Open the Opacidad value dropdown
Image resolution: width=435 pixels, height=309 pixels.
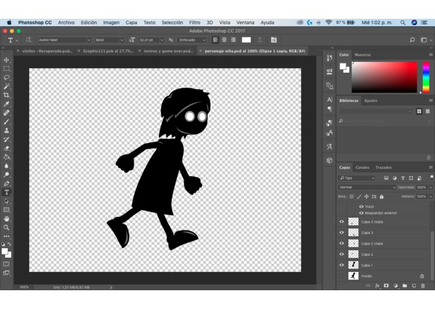431,188
